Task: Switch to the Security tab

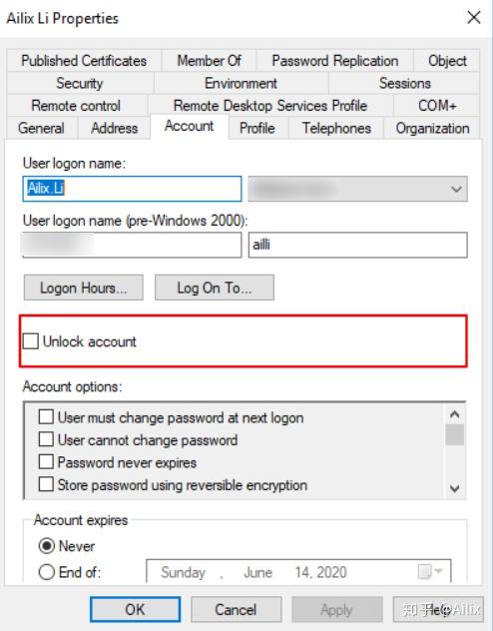Action: (x=80, y=83)
